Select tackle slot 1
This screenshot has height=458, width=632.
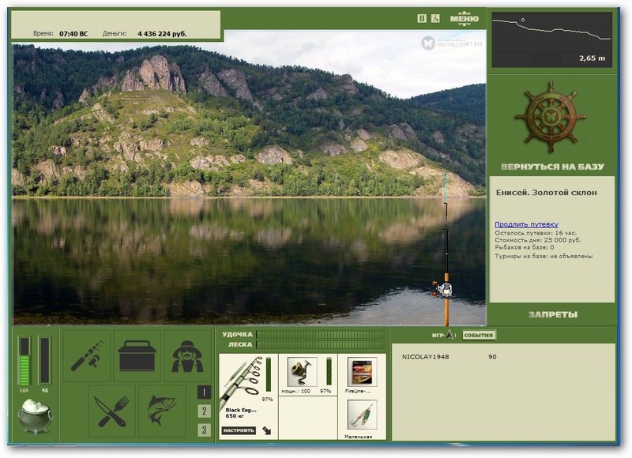tap(204, 392)
